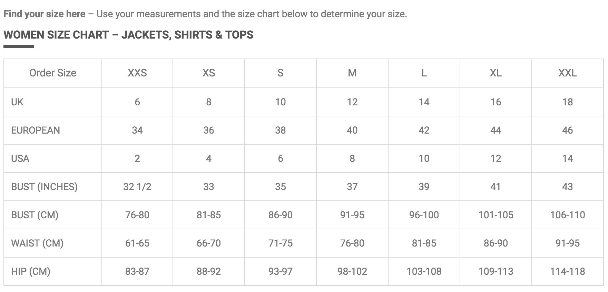Select the XXS column header

137,73
